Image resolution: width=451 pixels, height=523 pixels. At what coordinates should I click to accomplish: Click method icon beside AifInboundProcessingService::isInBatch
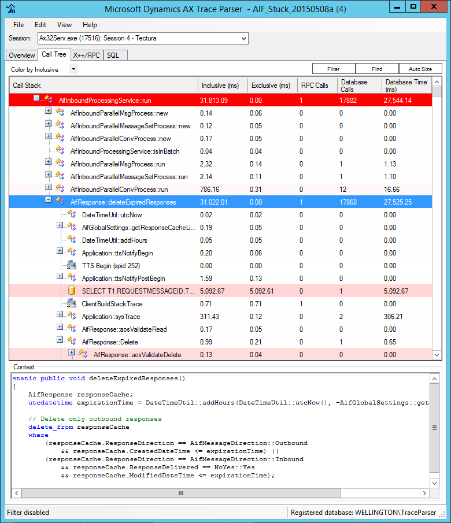coord(61,150)
